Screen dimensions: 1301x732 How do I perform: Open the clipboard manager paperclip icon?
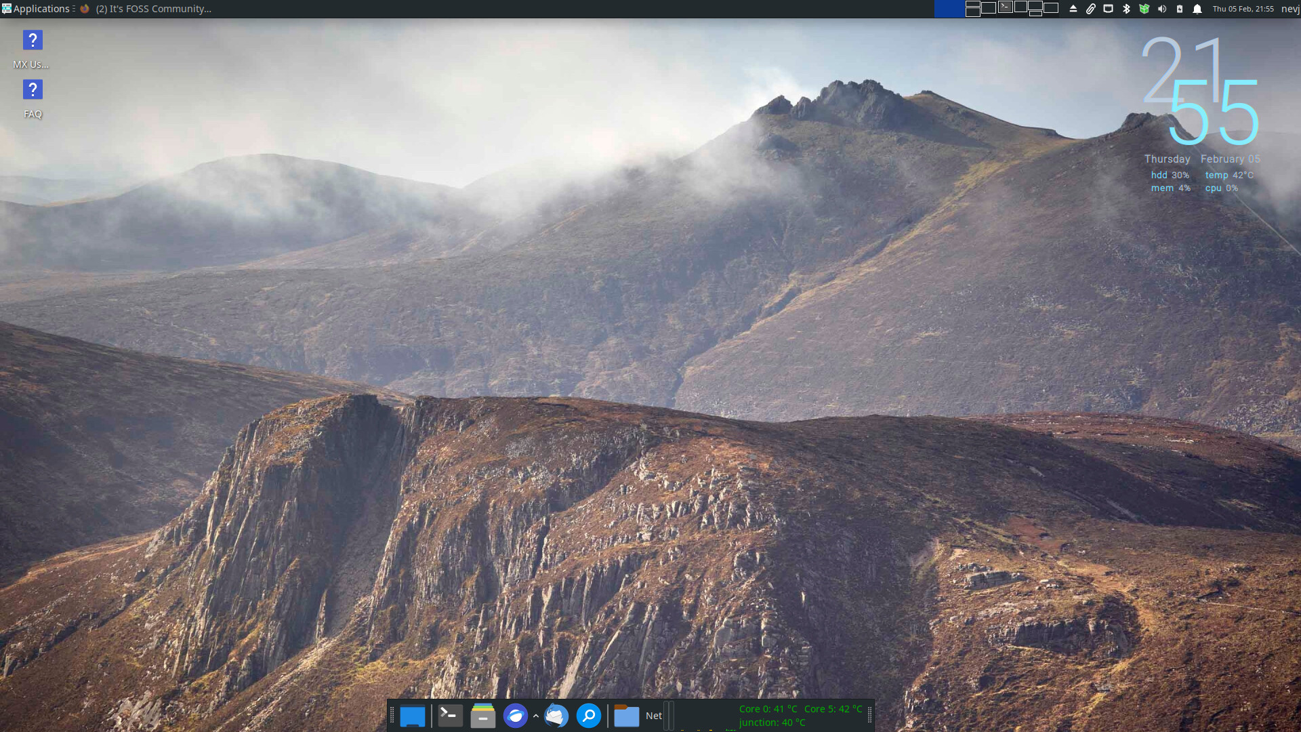point(1091,9)
